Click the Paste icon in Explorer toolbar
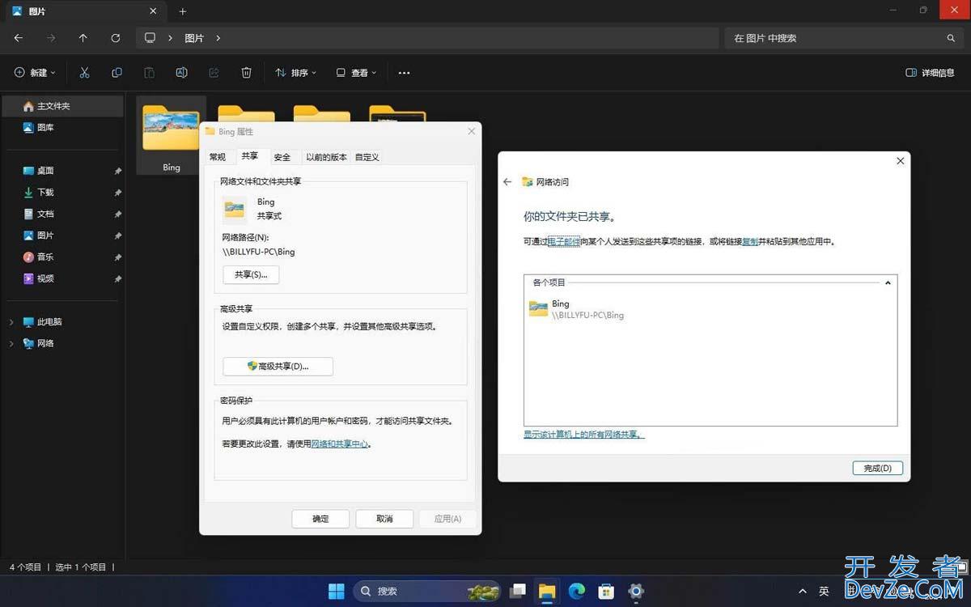The height and width of the screenshot is (607, 971). [x=149, y=73]
